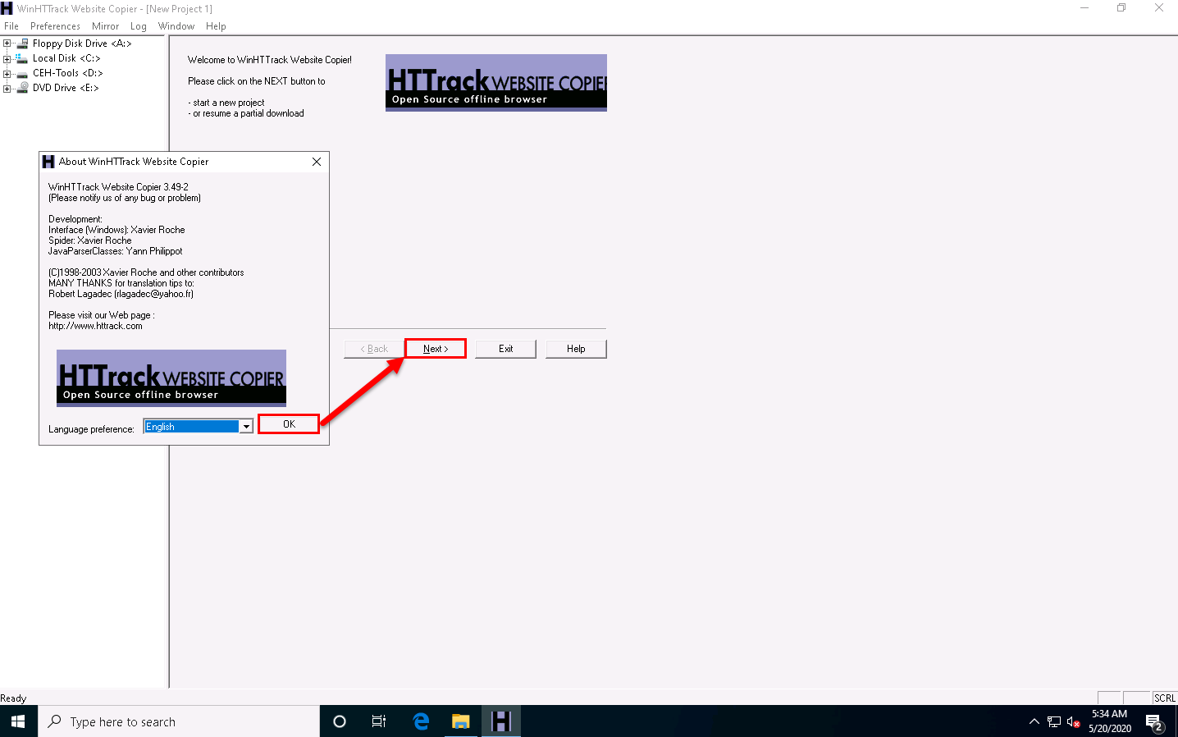
Task: Select Local Disk <C:> tree label
Action: 66,58
